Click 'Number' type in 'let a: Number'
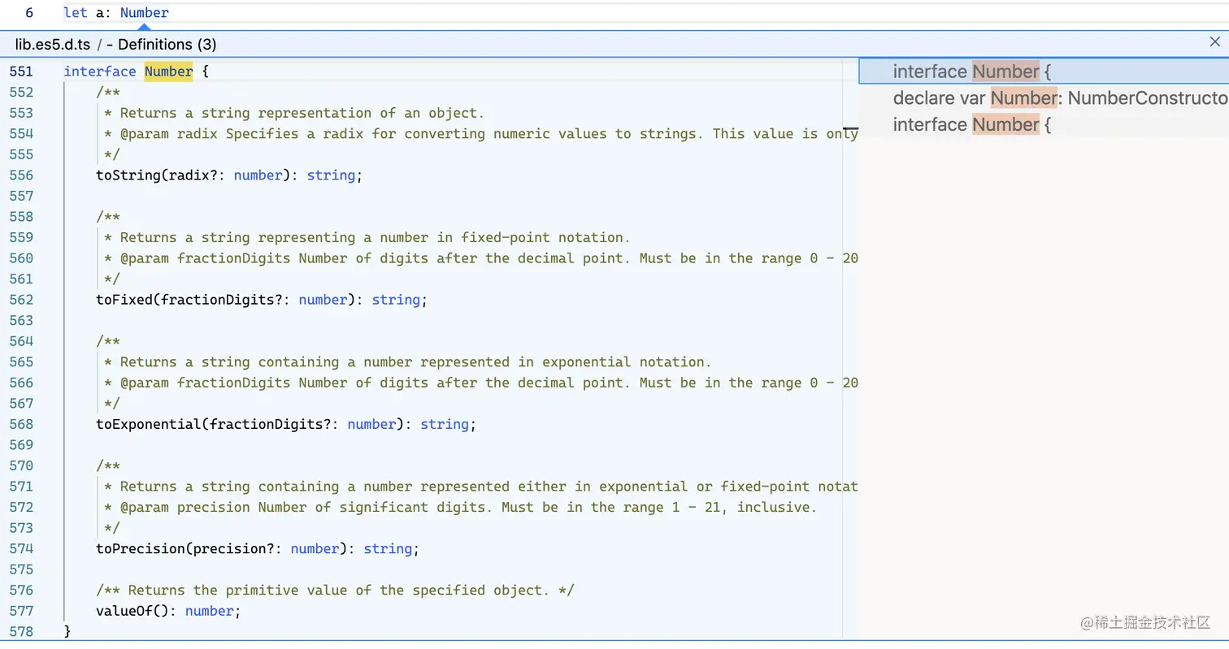1229x649 pixels. 145,13
